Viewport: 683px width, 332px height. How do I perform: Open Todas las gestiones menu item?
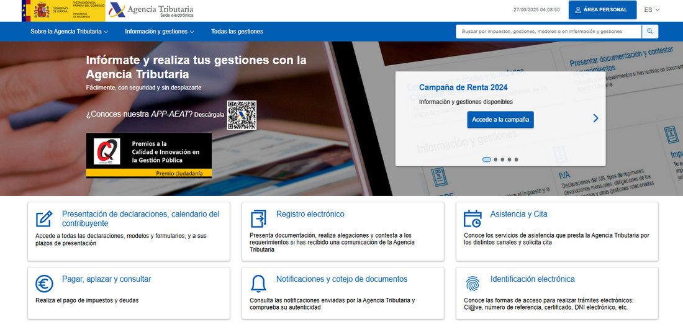(x=237, y=32)
